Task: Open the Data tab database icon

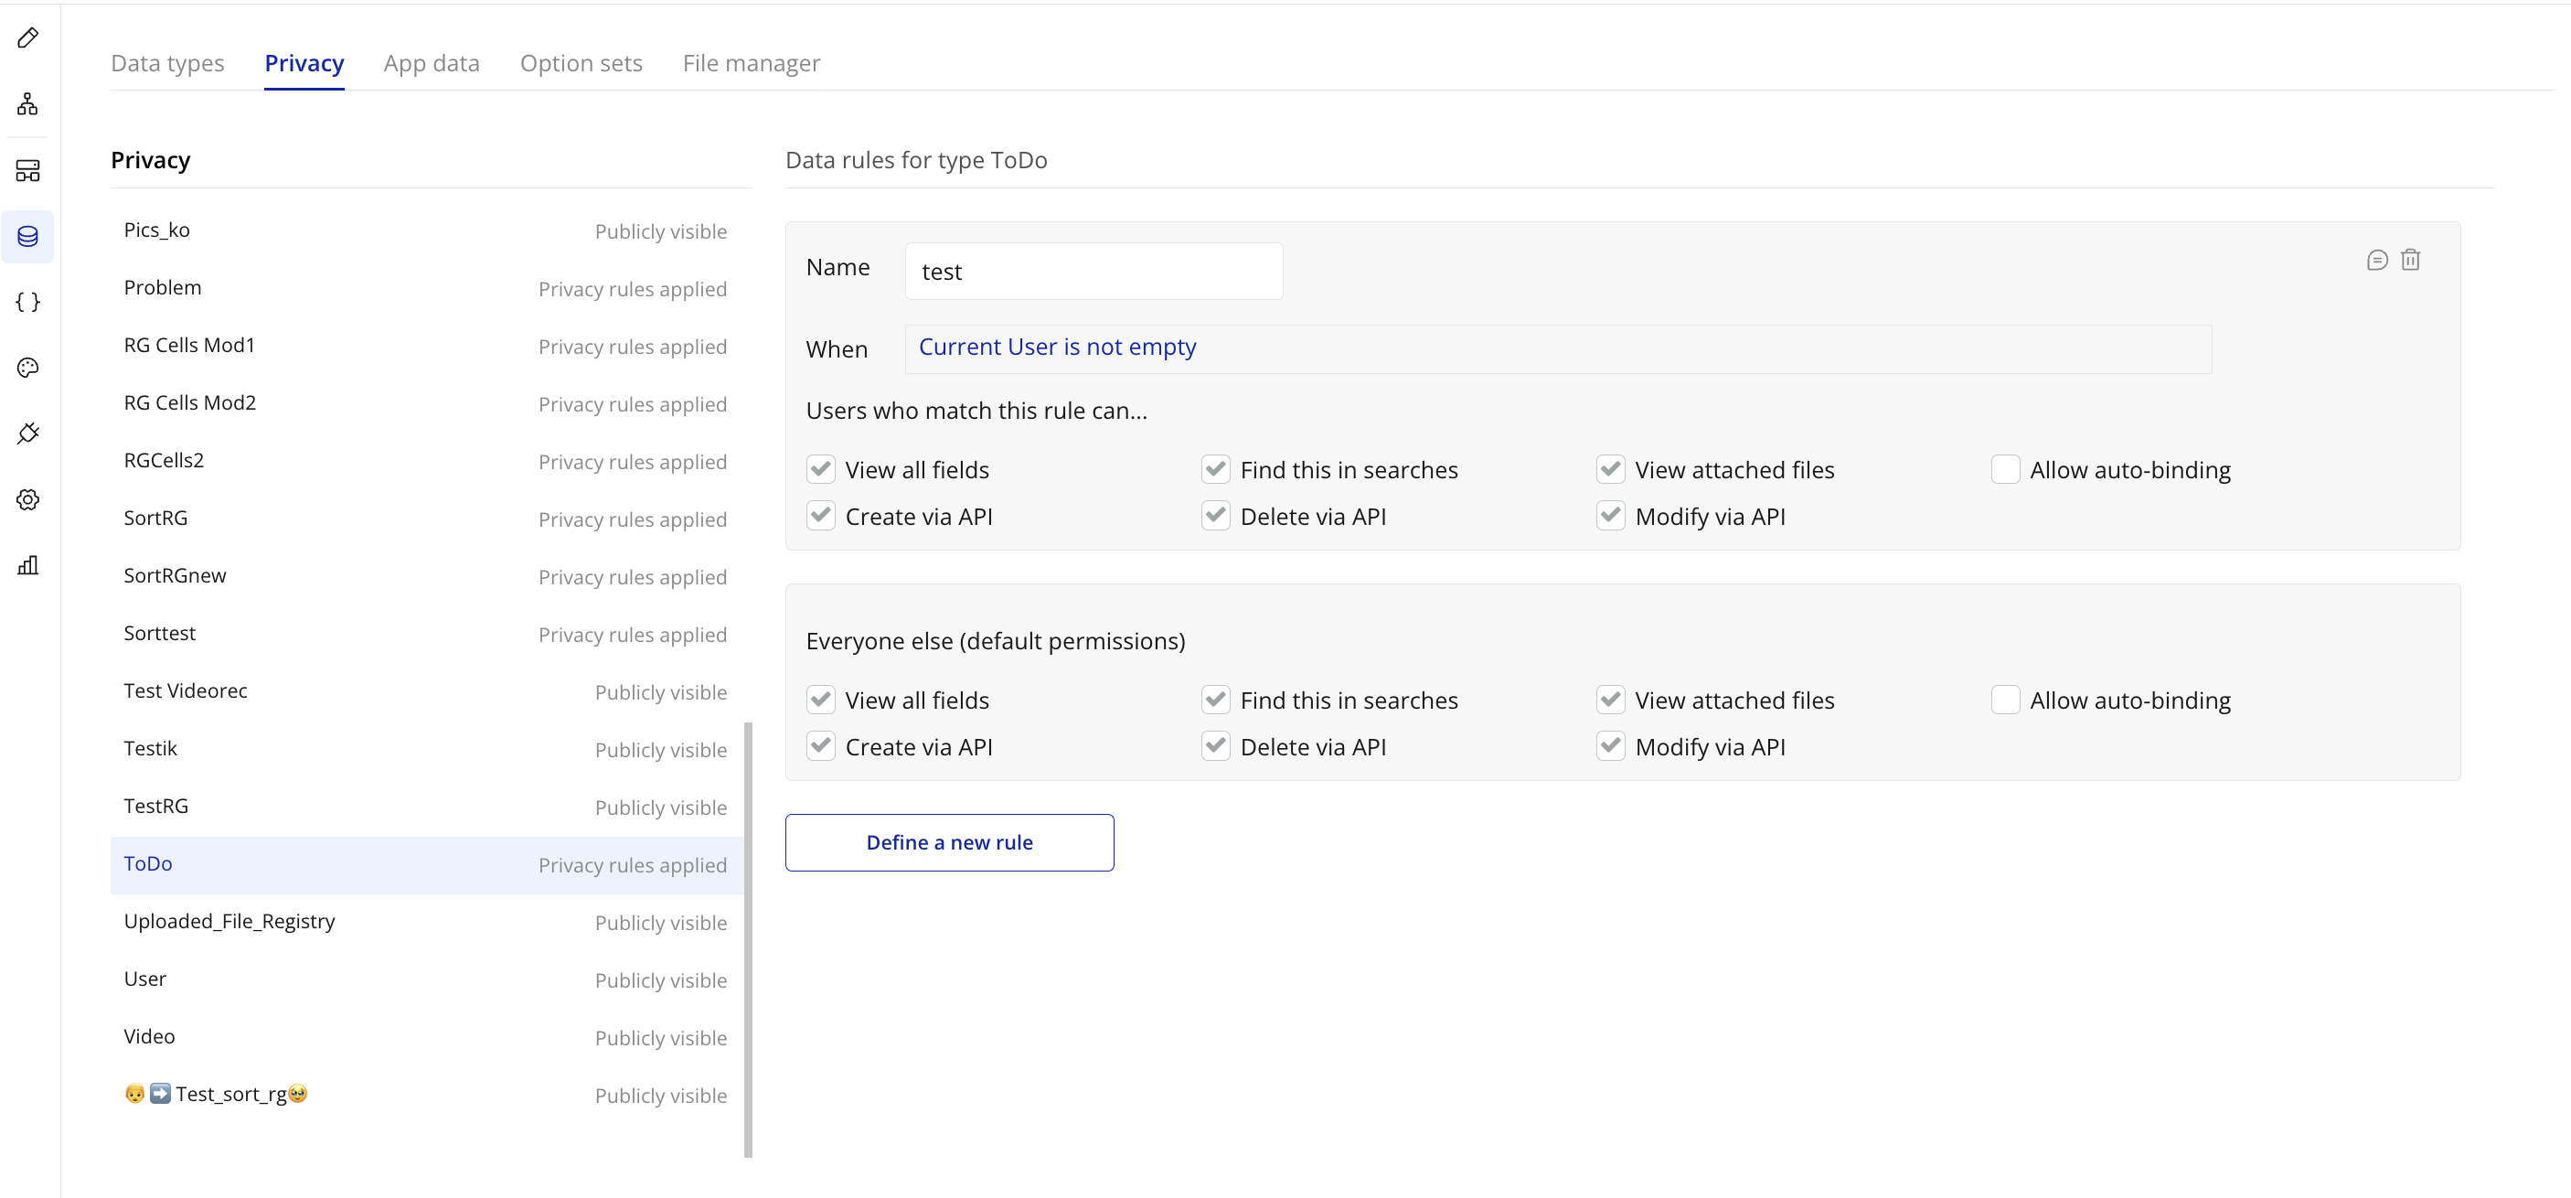Action: click(x=28, y=237)
